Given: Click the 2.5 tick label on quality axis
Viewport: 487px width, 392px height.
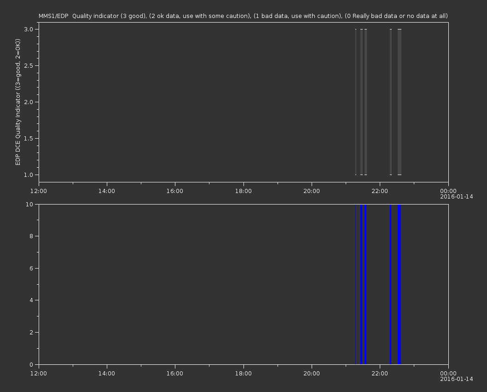Looking at the screenshot, I should coord(29,65).
